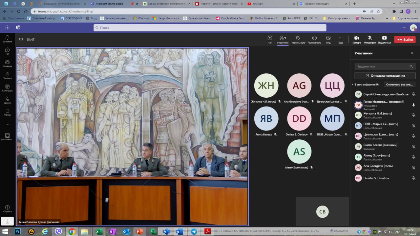The width and height of the screenshot is (420, 236).
Task: Open the Teams (Команды) section
Action: tap(7, 63)
